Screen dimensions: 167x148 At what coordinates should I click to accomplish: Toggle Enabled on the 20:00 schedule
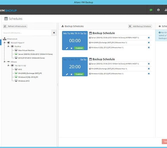click(79, 74)
